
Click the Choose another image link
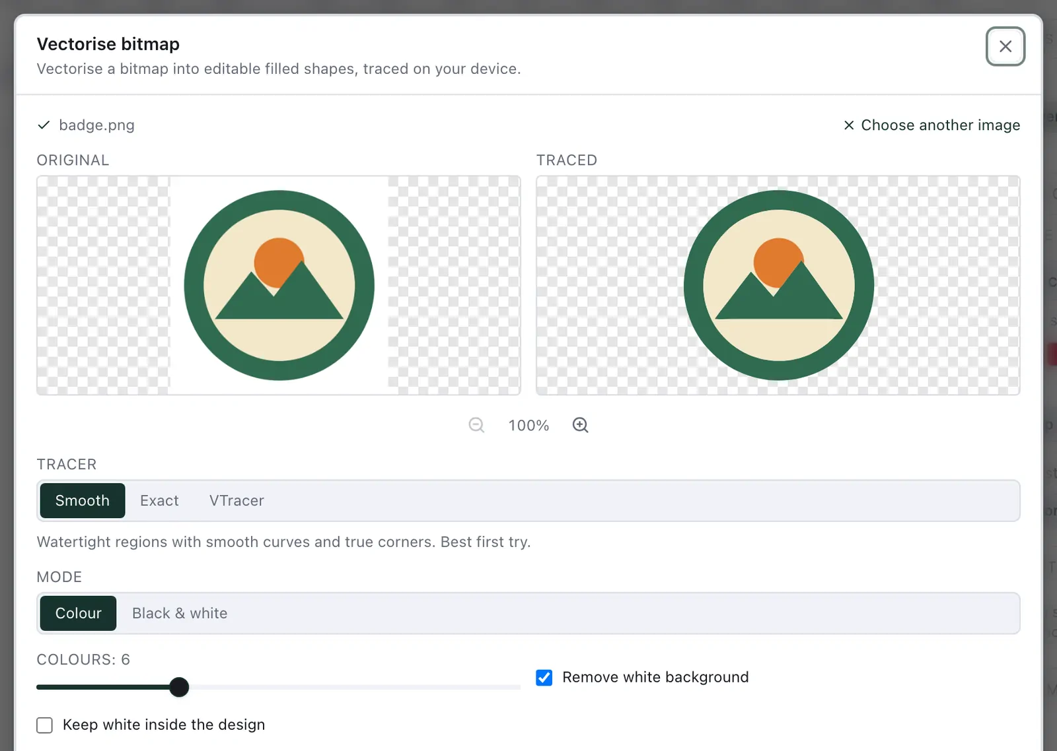(x=940, y=125)
